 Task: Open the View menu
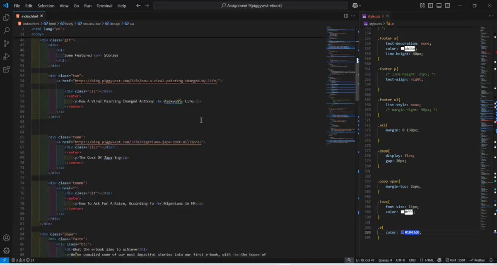[64, 6]
